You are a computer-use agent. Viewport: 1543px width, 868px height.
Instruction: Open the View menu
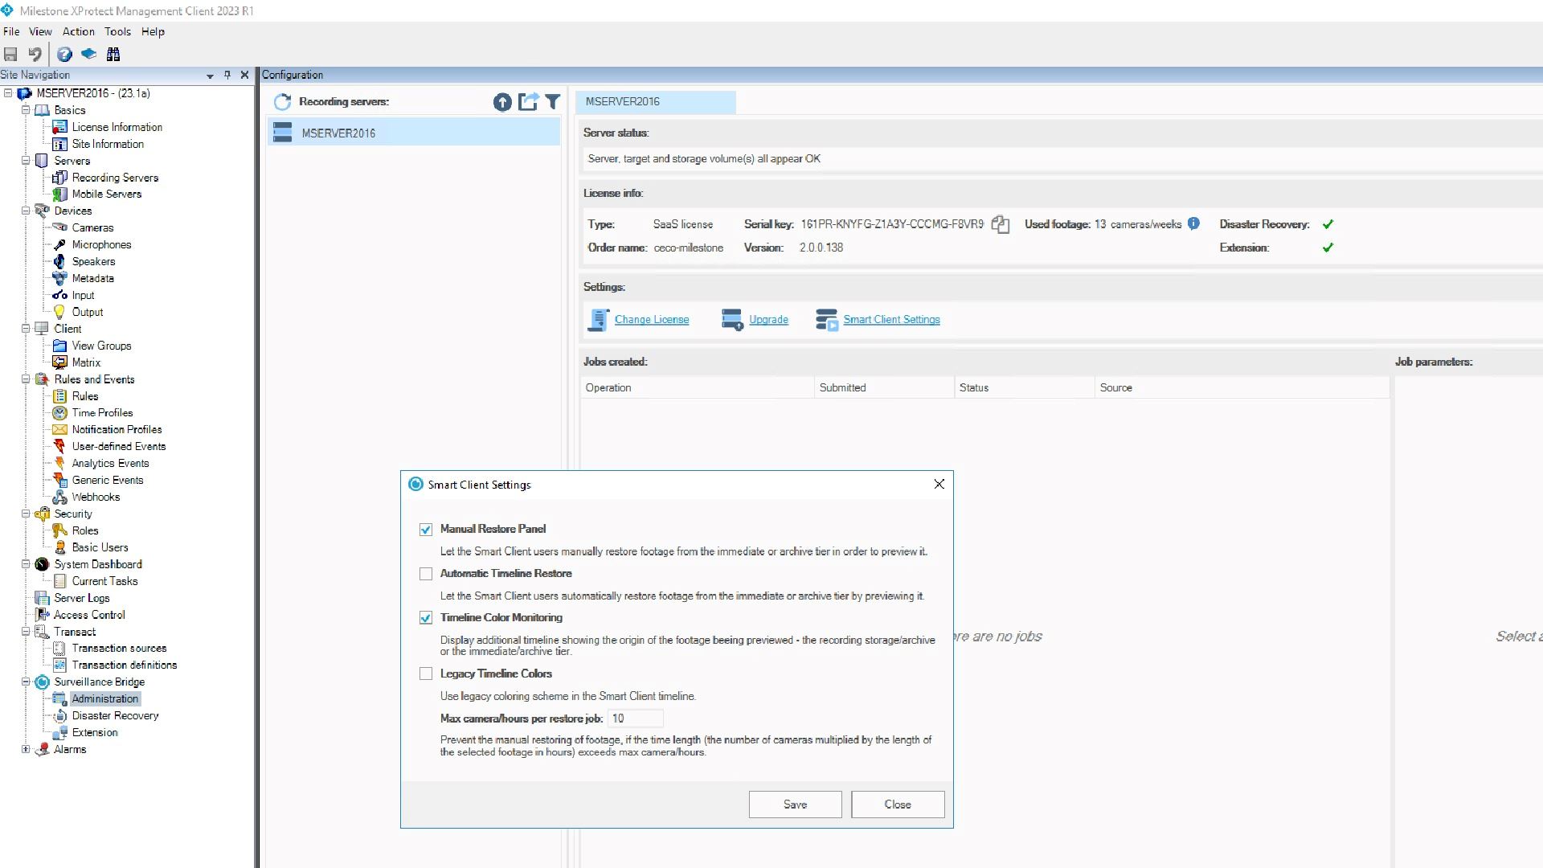(x=40, y=31)
